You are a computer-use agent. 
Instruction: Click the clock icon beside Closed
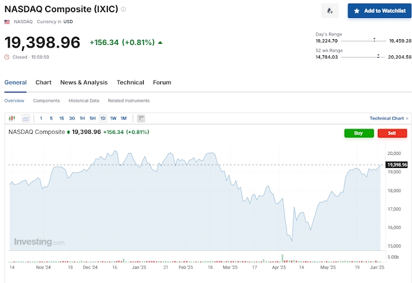(7, 57)
